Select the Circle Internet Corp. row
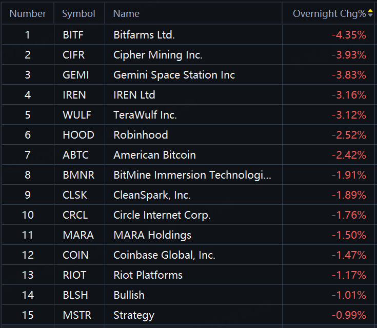 (x=162, y=215)
